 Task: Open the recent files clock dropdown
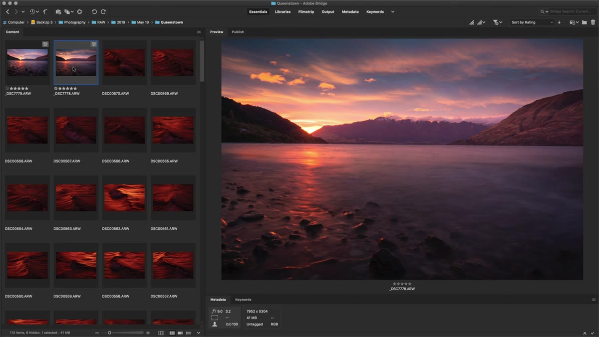coord(34,11)
